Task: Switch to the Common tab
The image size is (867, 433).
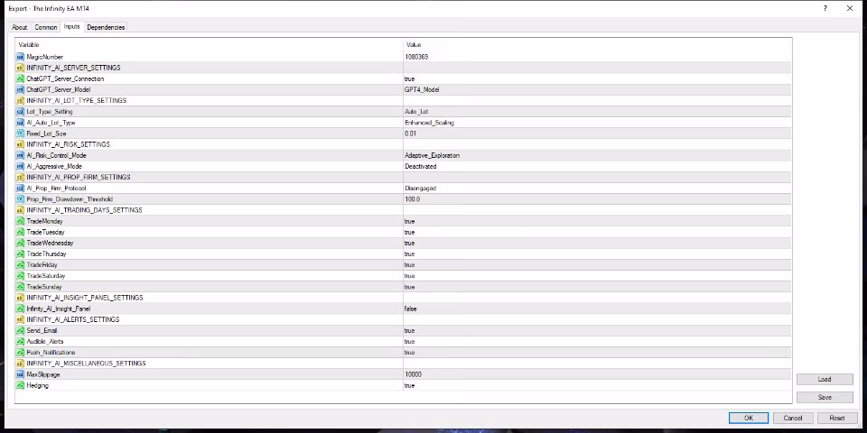Action: click(x=46, y=27)
